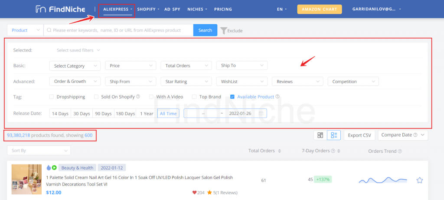The image size is (444, 200).
Task: Enable the With A Video checkbox
Action: [151, 97]
